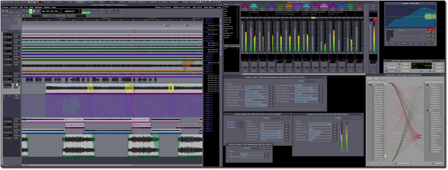Click the red Record button in transport
The image size is (448, 170).
tap(38, 11)
